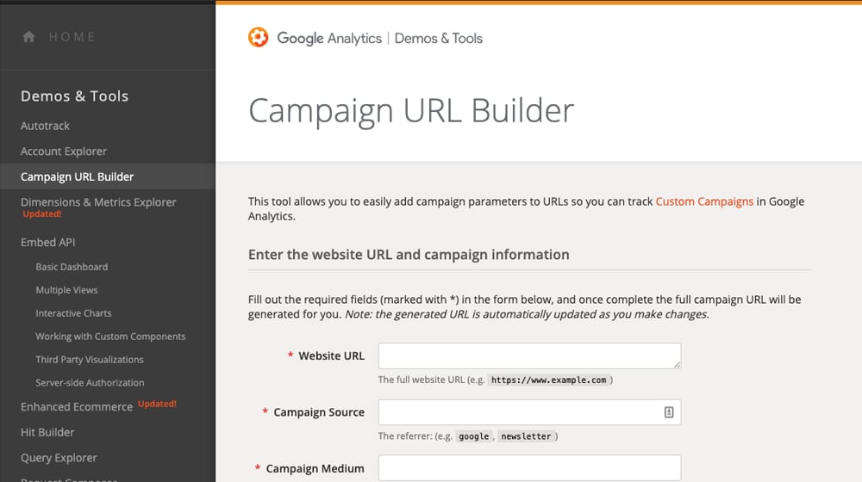The height and width of the screenshot is (482, 862).
Task: Open Server-side Authorization
Action: pos(91,383)
